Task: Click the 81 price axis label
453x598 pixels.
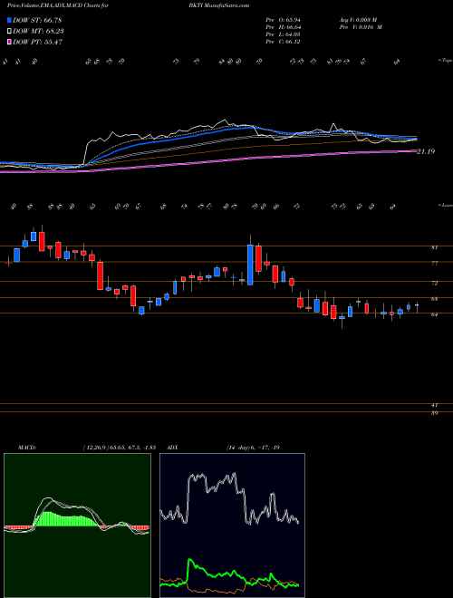Action: (434, 247)
